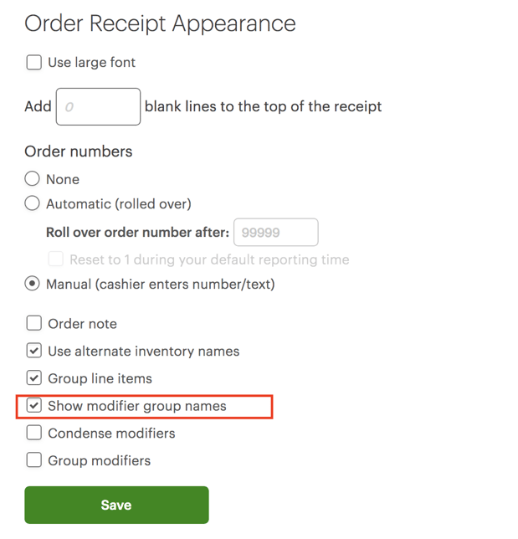Focus the Roll over order number field

coord(275,232)
